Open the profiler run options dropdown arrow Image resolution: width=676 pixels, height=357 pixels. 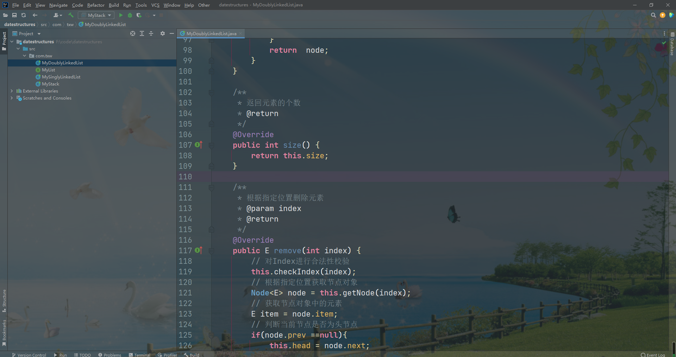click(x=154, y=15)
